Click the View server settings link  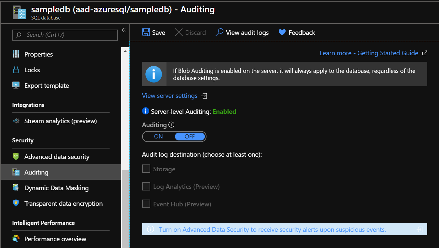(169, 96)
